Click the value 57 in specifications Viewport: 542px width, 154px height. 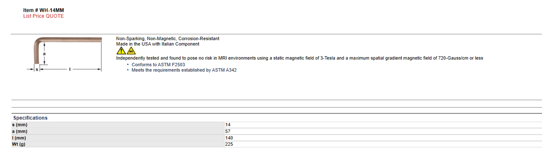[228, 131]
